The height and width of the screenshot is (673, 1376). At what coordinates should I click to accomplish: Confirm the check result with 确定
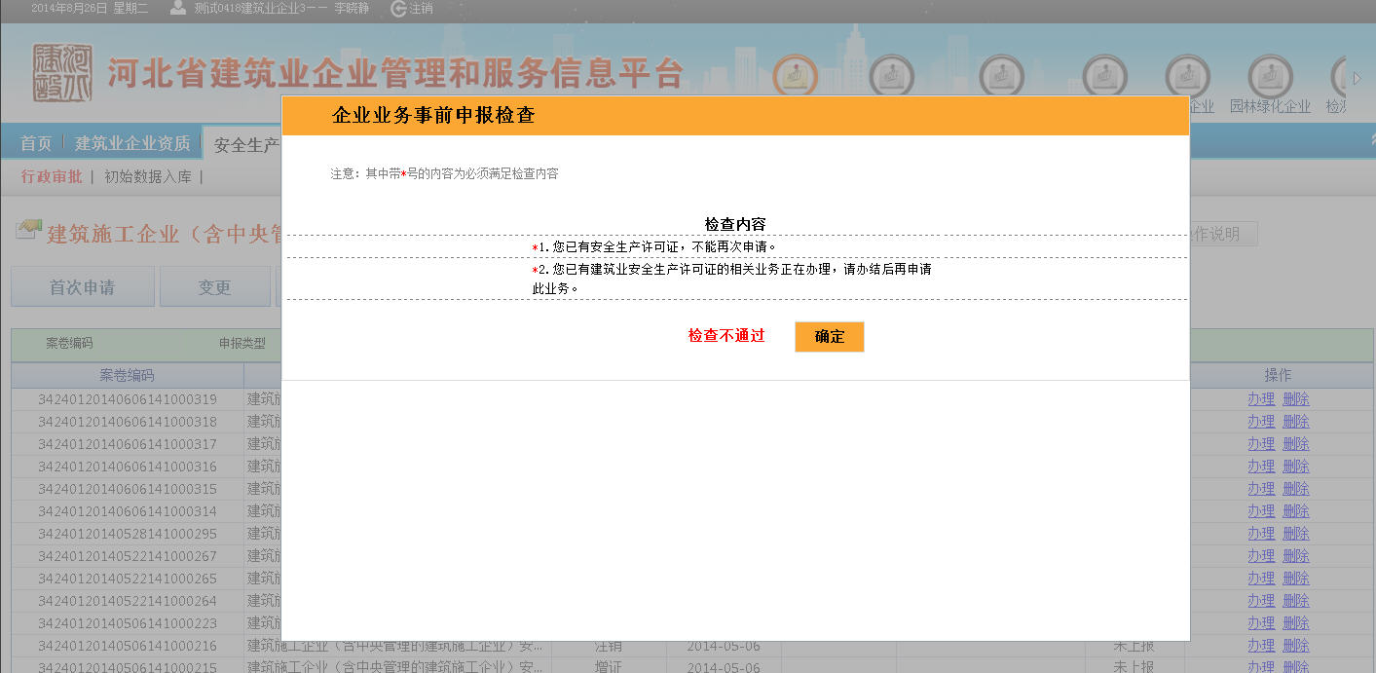click(x=829, y=336)
